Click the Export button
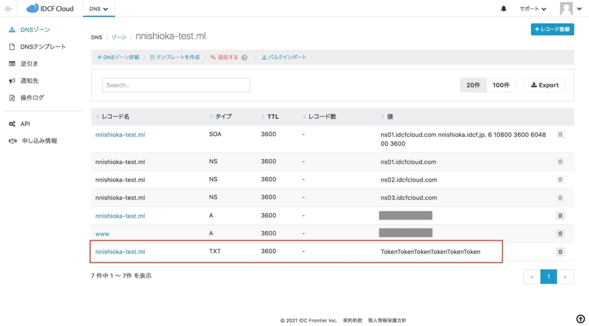The width and height of the screenshot is (589, 326). click(545, 85)
